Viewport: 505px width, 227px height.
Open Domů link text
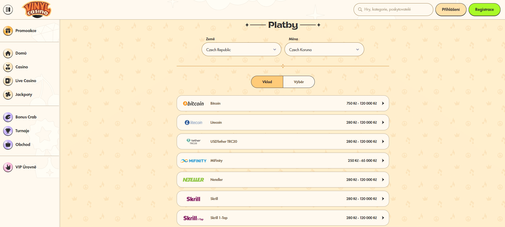[x=21, y=53]
